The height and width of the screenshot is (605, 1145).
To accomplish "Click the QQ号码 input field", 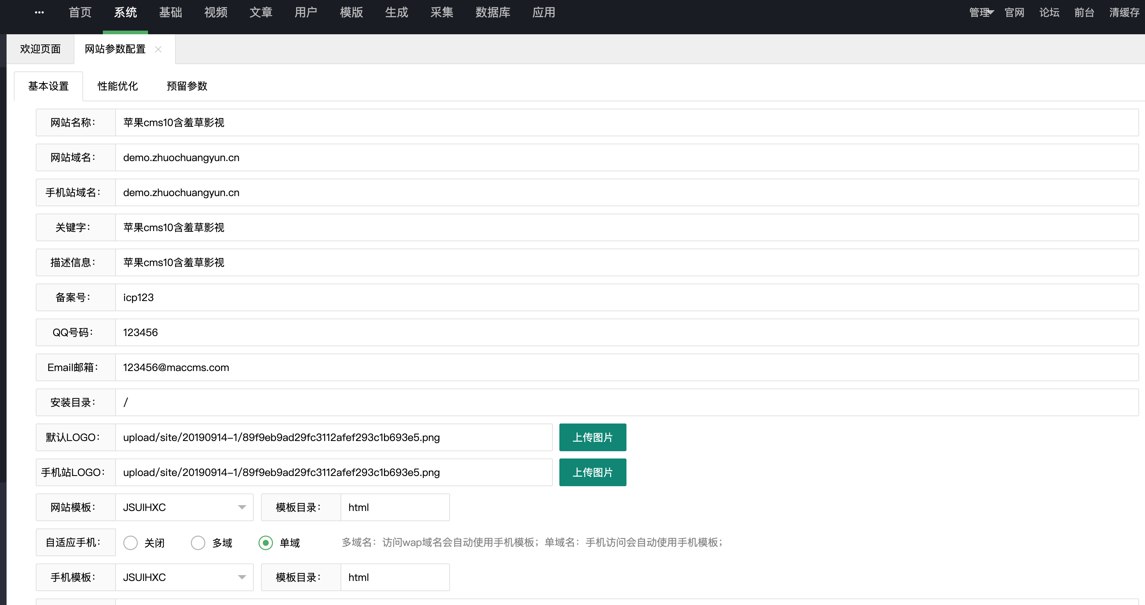I will 627,332.
